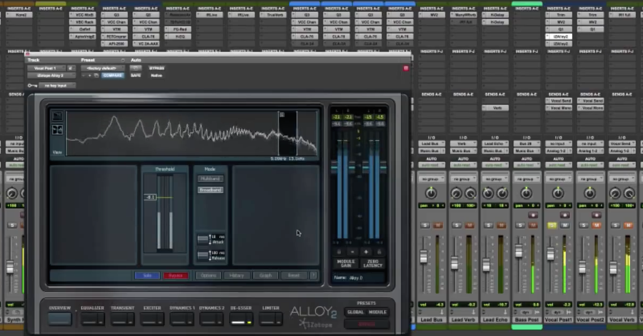The height and width of the screenshot is (336, 643).
Task: Select Broadband de-esser mode
Action: [x=211, y=190]
